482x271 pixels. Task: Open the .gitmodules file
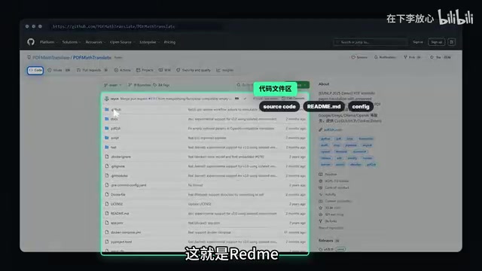click(x=119, y=176)
